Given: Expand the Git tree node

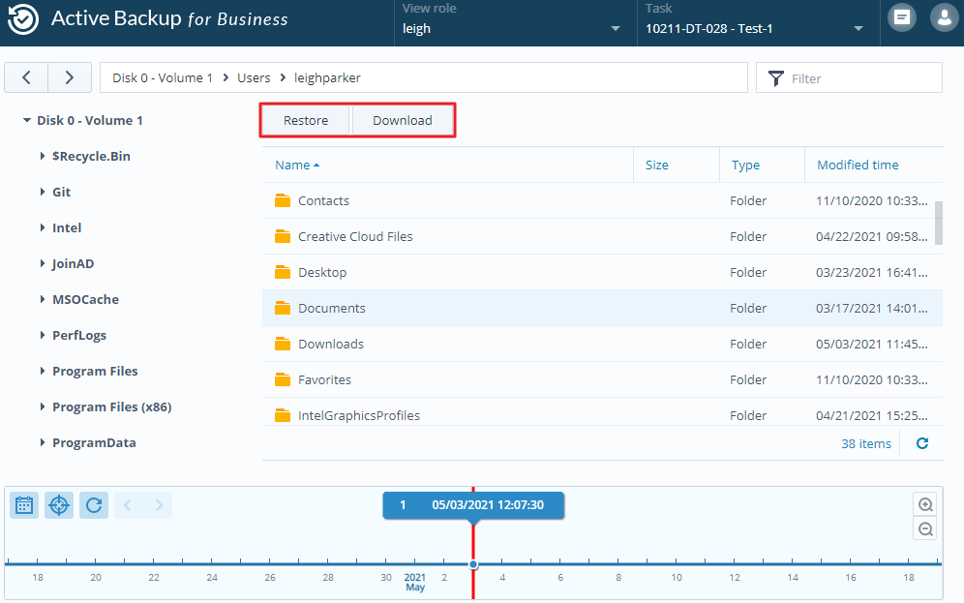Looking at the screenshot, I should [42, 192].
